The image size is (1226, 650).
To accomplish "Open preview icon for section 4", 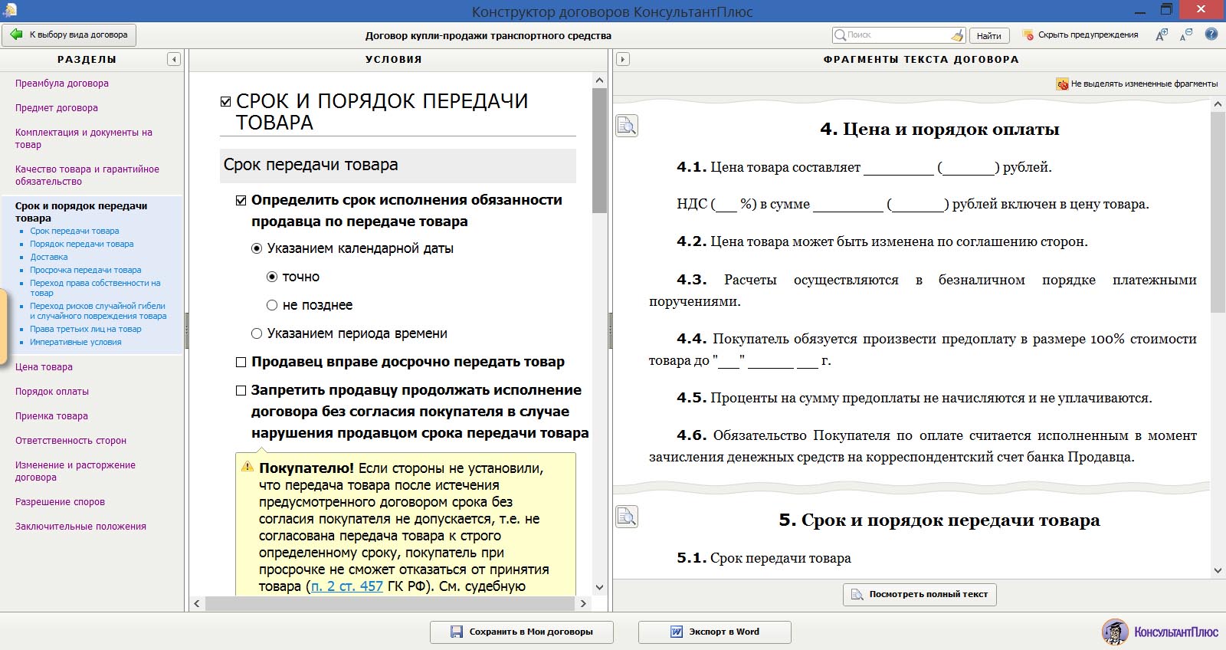I will [x=627, y=126].
